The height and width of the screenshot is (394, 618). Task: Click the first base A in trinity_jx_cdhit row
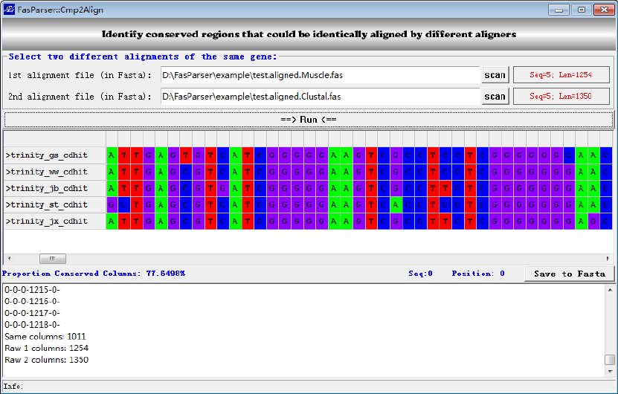(112, 222)
